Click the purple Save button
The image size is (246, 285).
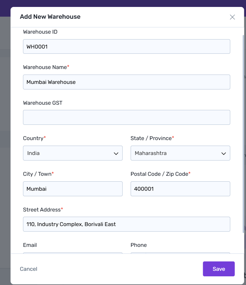tap(219, 269)
